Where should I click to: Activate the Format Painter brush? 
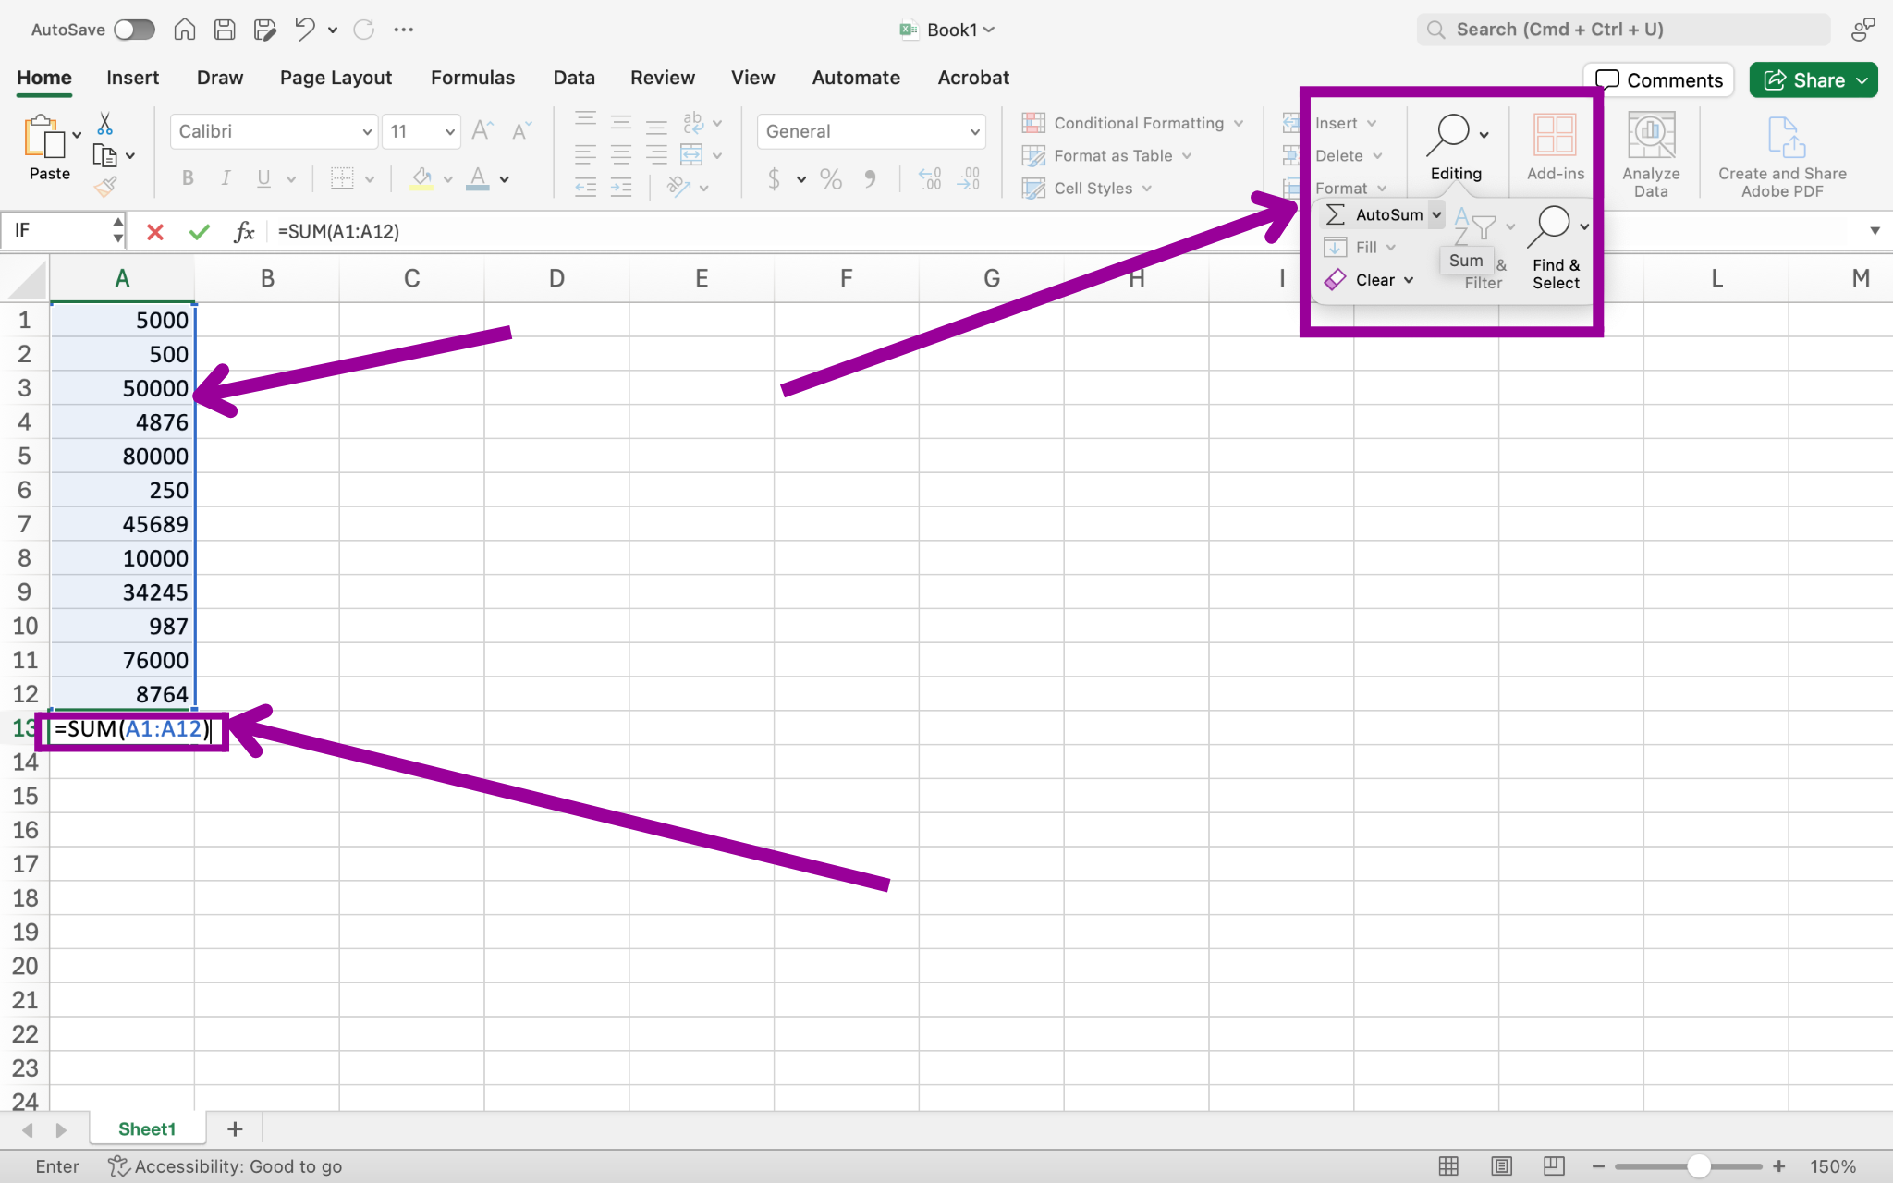[x=105, y=187]
